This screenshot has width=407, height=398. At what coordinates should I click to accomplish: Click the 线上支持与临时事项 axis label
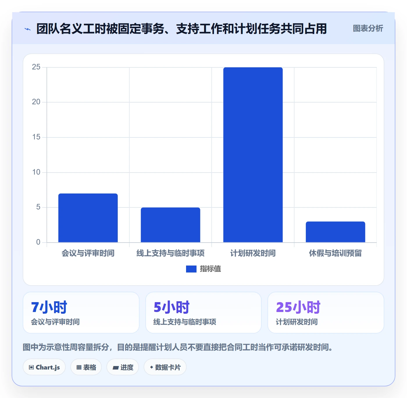170,253
